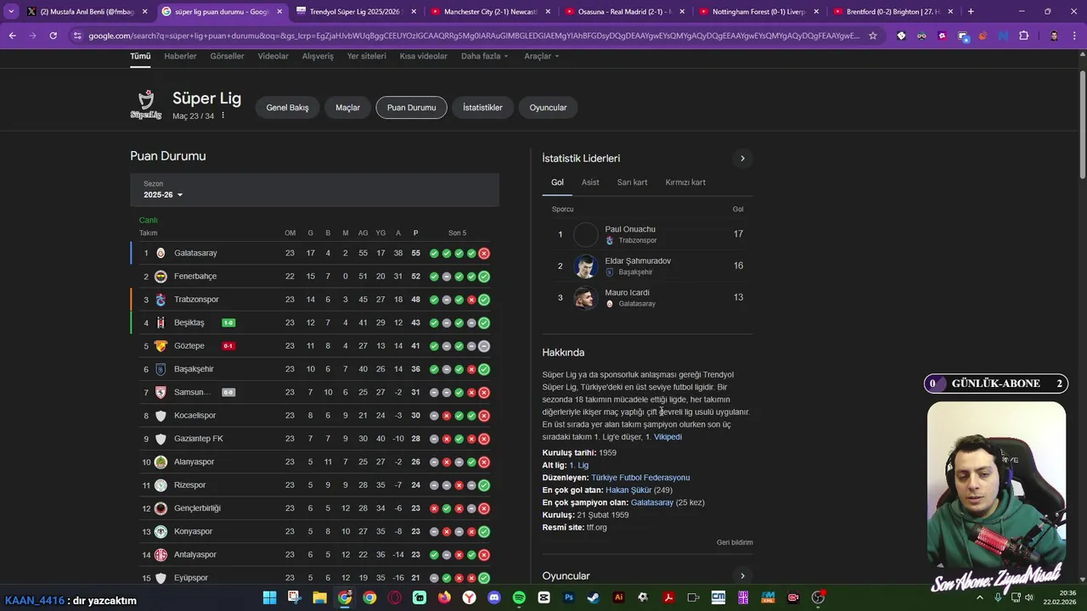Open Eldar Şahmuradov player entry

click(x=647, y=266)
